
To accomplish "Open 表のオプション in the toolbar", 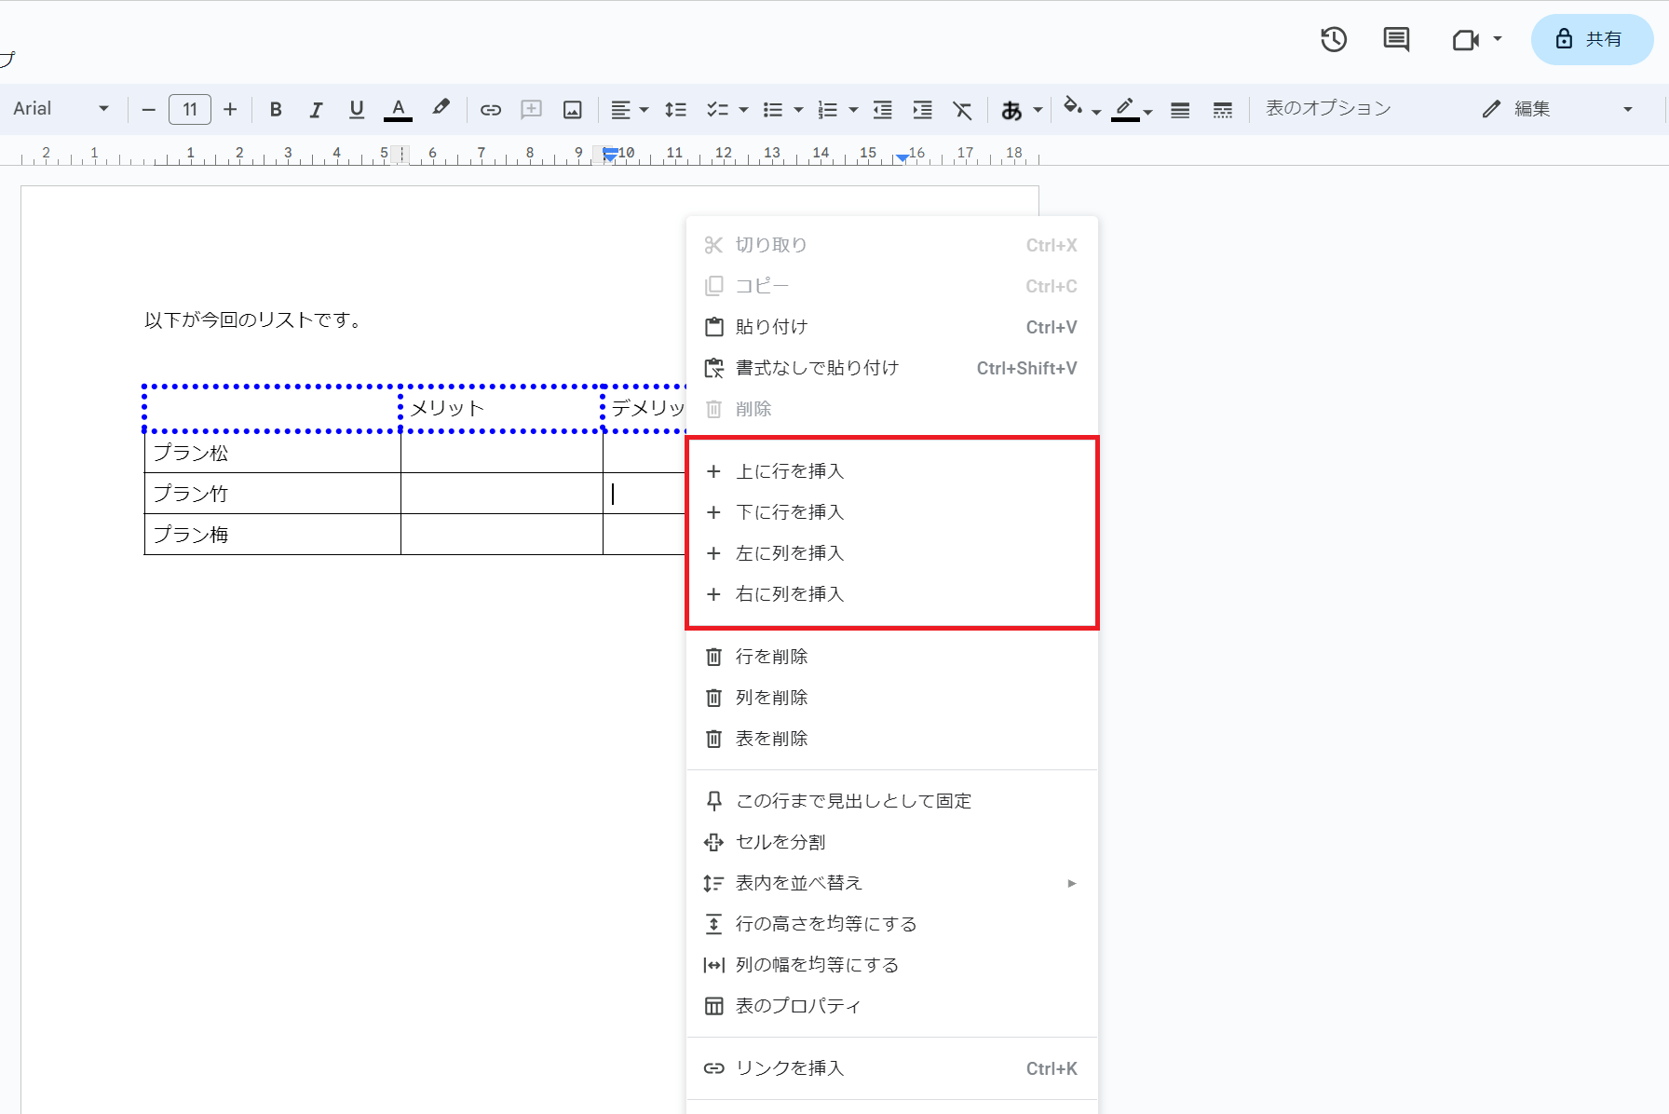I will pos(1327,109).
